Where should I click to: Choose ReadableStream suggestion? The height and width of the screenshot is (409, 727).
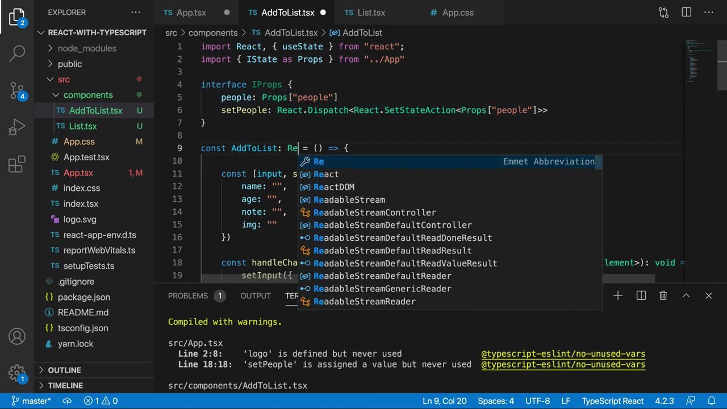pyautogui.click(x=450, y=200)
